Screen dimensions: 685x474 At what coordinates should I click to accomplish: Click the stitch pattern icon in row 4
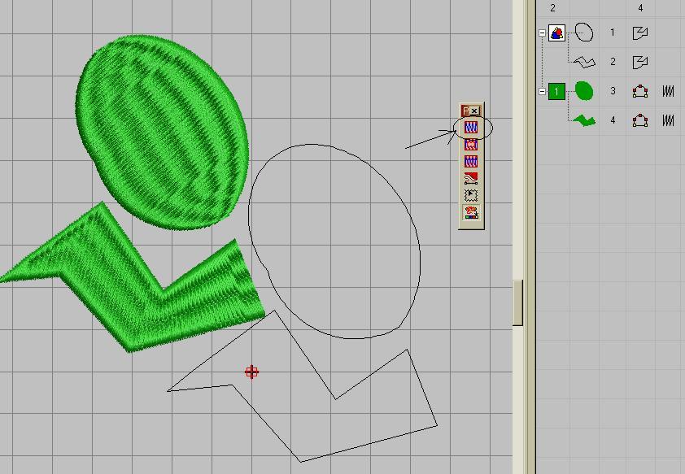[x=668, y=121]
